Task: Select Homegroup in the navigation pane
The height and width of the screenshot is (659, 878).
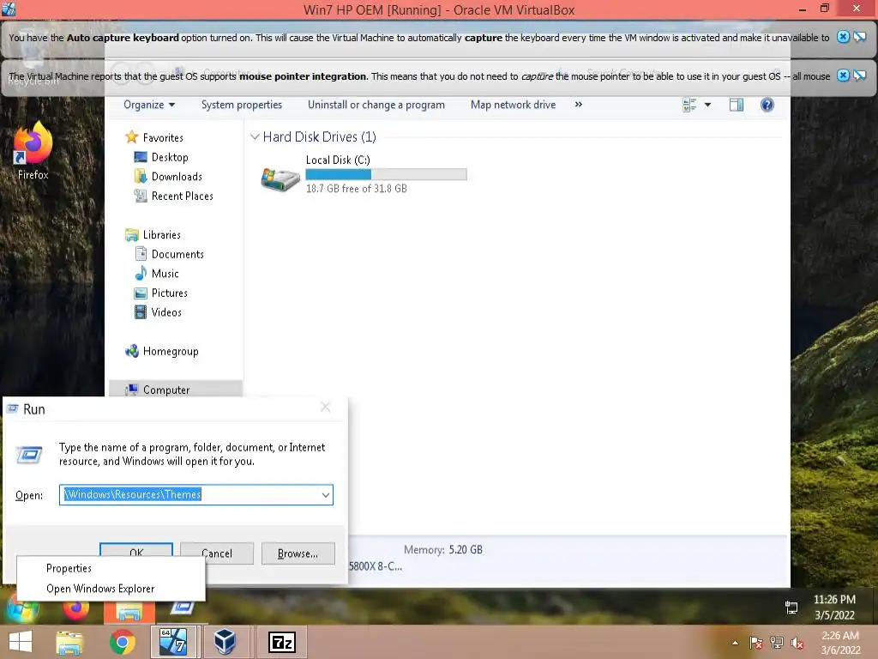Action: click(x=171, y=351)
